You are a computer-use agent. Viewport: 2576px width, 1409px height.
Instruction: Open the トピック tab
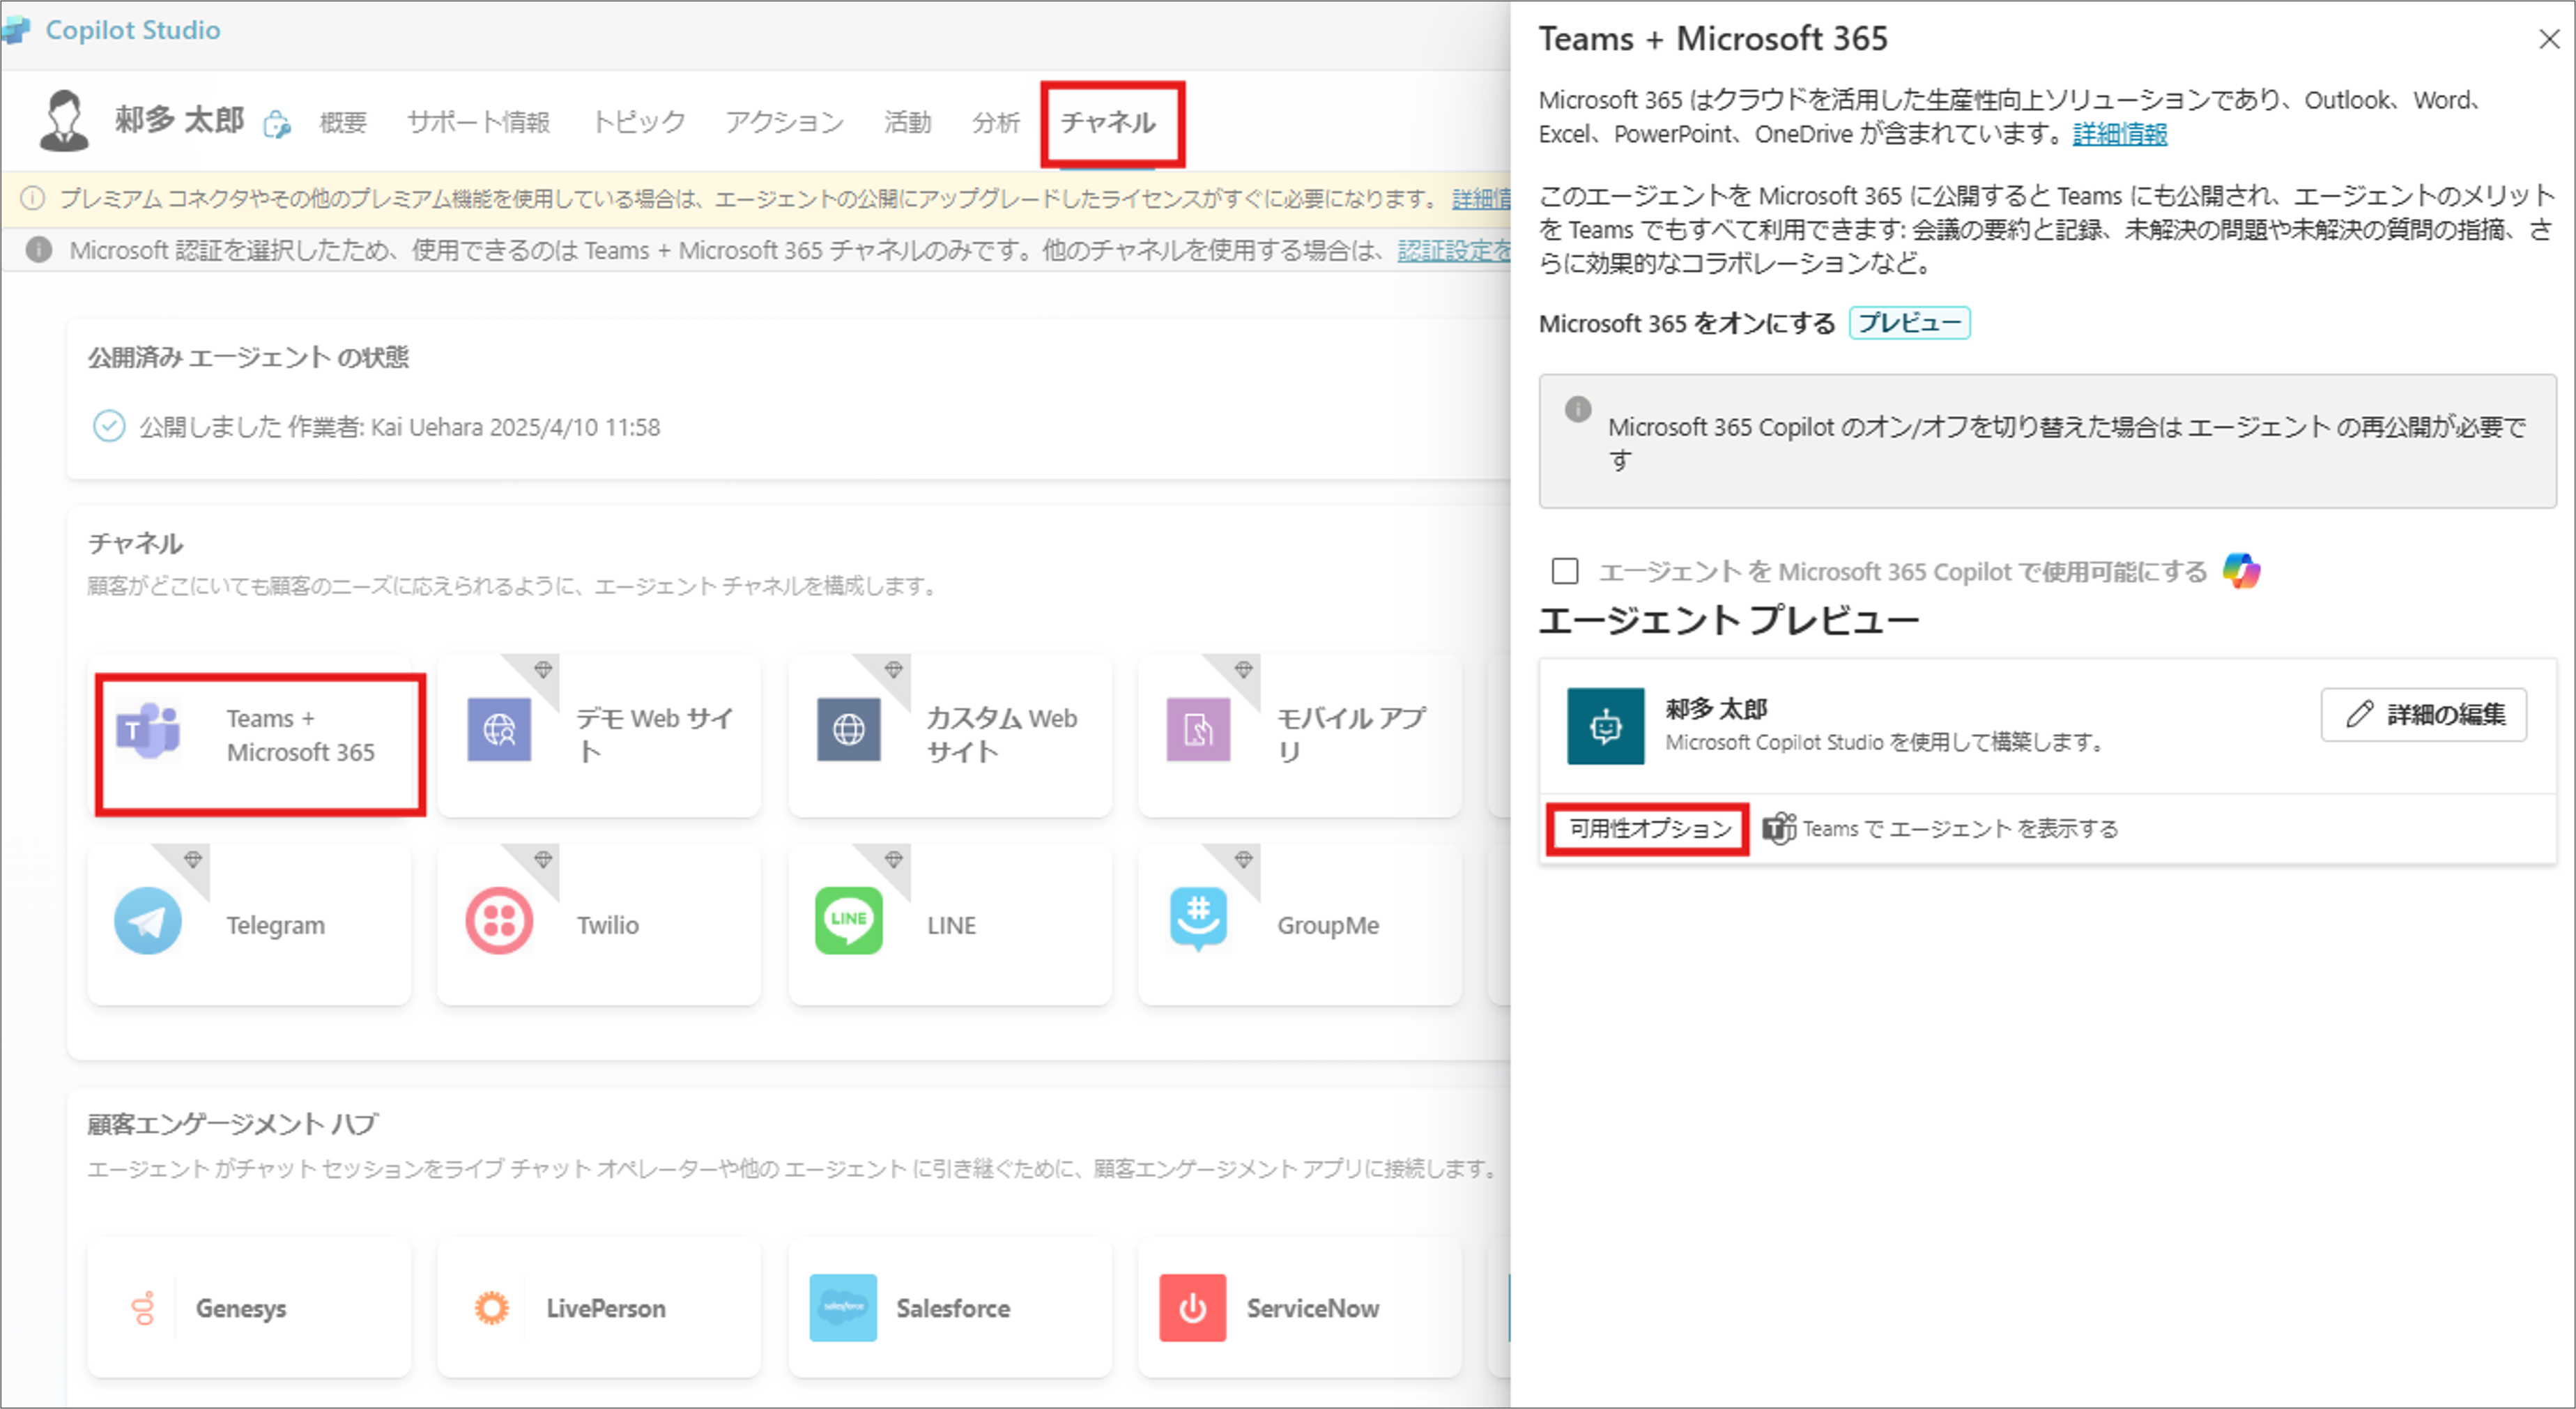click(638, 123)
